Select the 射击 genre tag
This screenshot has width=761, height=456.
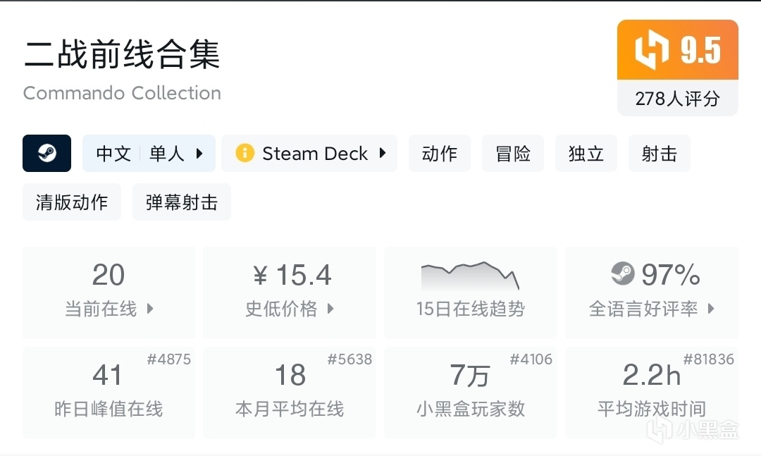660,154
